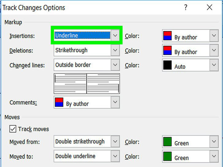This screenshot has width=223, height=167.
Task: Expand the Moved to Double underline dropdown
Action: coord(115,156)
